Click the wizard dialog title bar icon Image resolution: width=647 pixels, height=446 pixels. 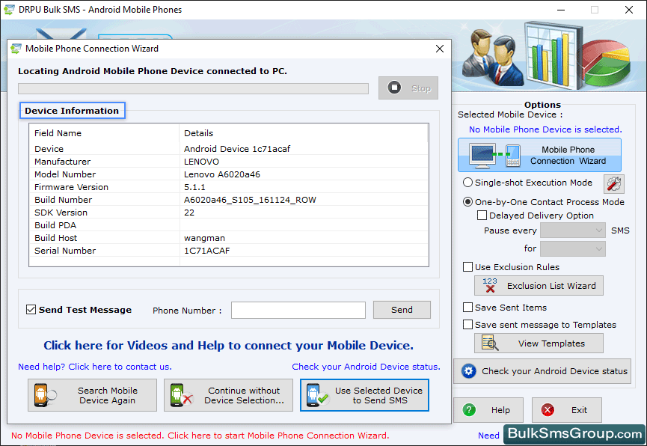pyautogui.click(x=16, y=49)
